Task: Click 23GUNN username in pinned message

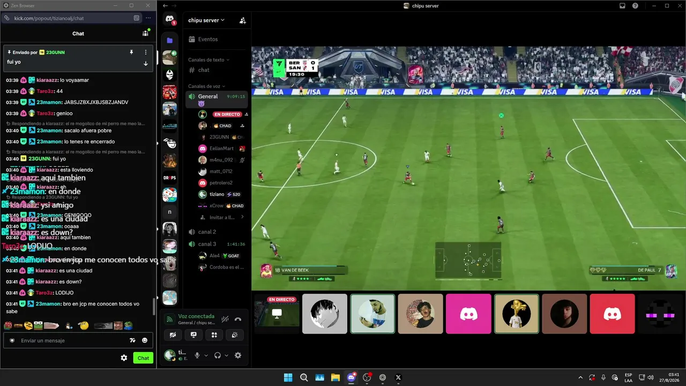Action: 55,53
